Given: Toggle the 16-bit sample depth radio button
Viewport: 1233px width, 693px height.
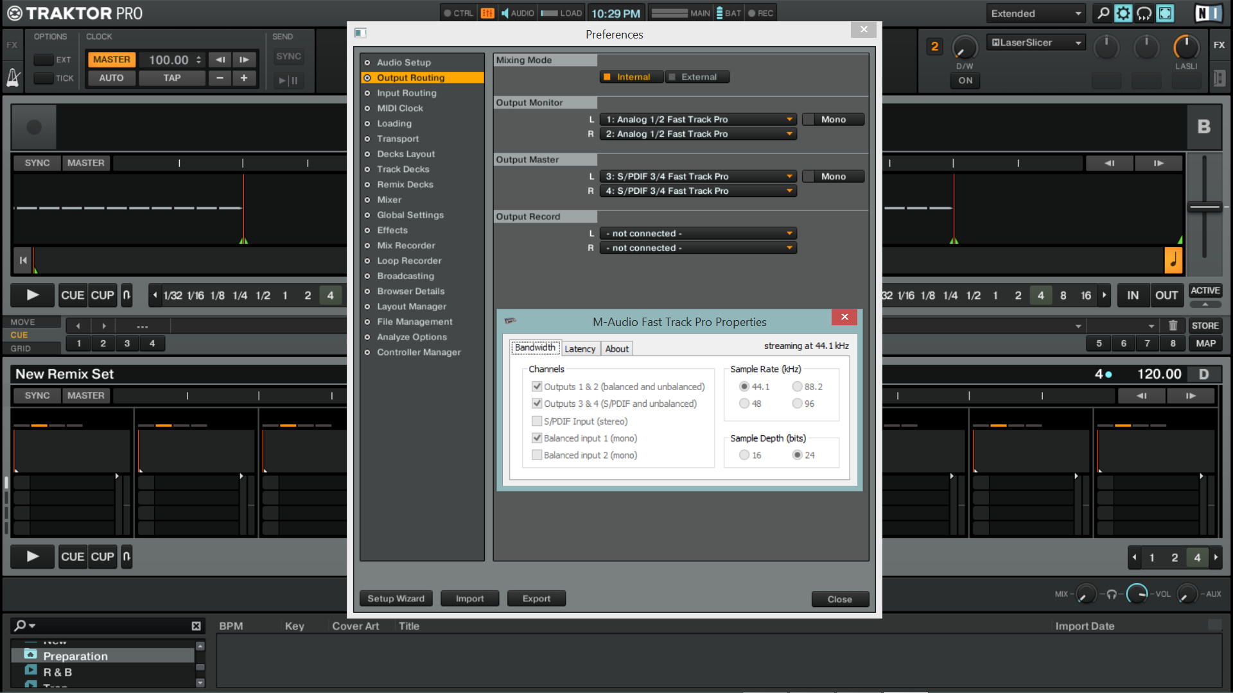Looking at the screenshot, I should (744, 455).
